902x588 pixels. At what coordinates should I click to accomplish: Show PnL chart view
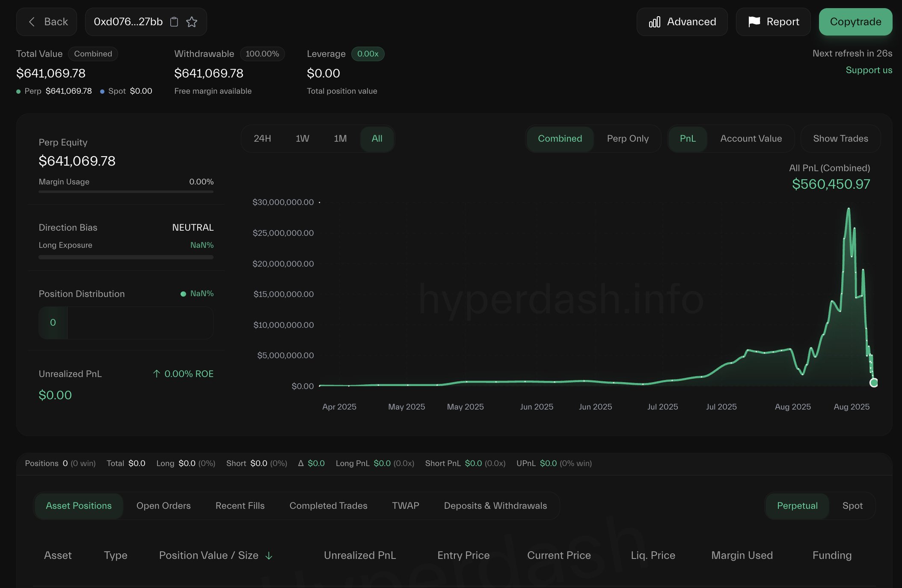(x=688, y=139)
